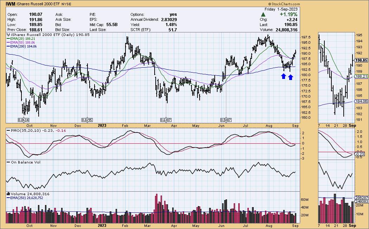369x229 pixels.
Task: Click the 184.06 EMA tag on zoomed chart
Action: tap(361, 101)
